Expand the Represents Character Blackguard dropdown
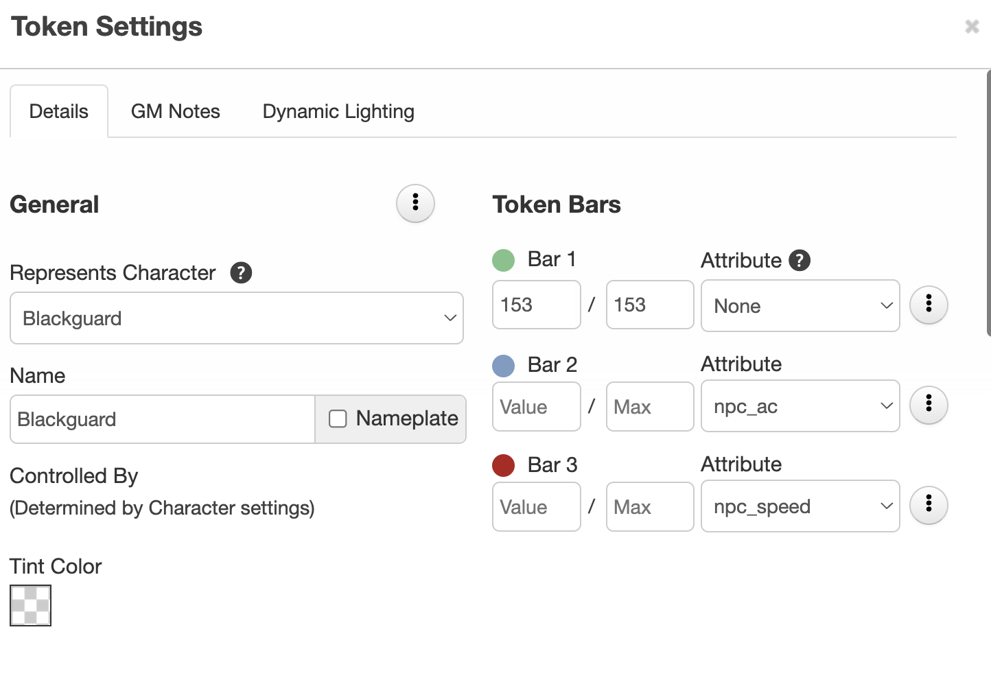The height and width of the screenshot is (682, 991). point(236,318)
